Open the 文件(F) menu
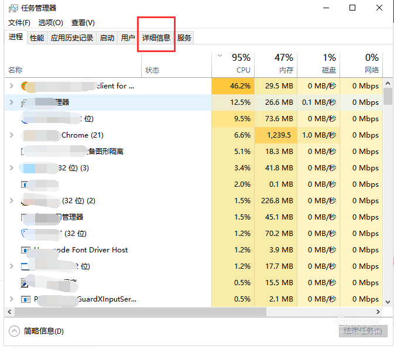 19,23
